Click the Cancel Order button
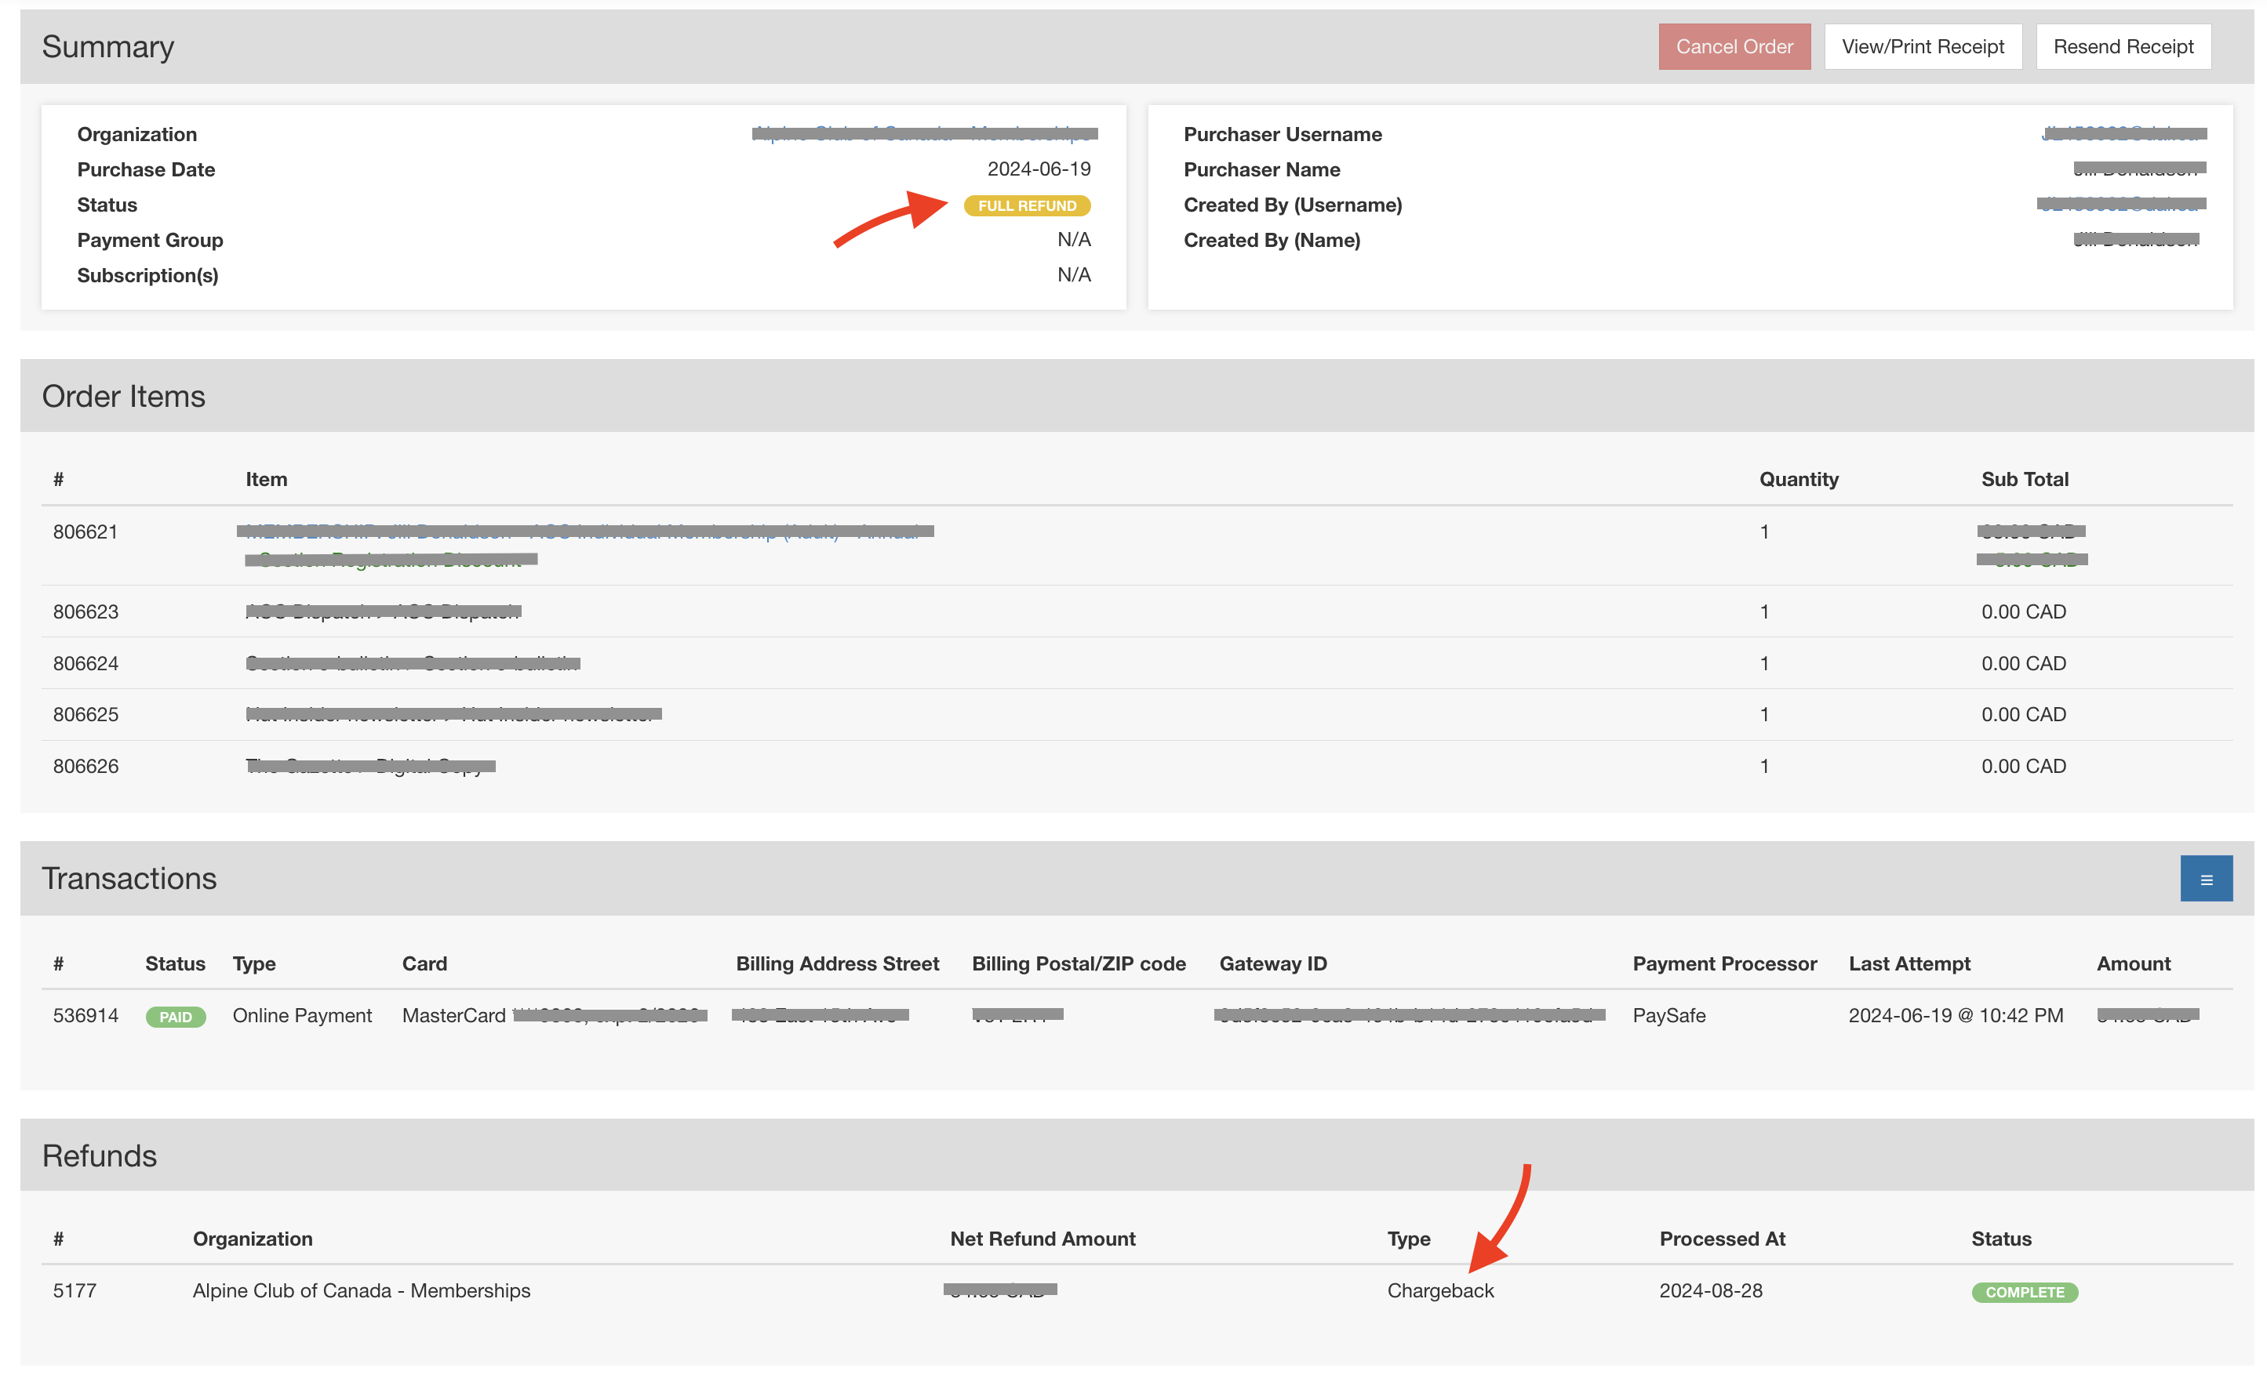The image size is (2267, 1375). (1734, 45)
